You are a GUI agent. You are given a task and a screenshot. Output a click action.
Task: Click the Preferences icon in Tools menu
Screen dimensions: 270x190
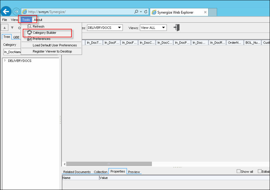click(29, 39)
